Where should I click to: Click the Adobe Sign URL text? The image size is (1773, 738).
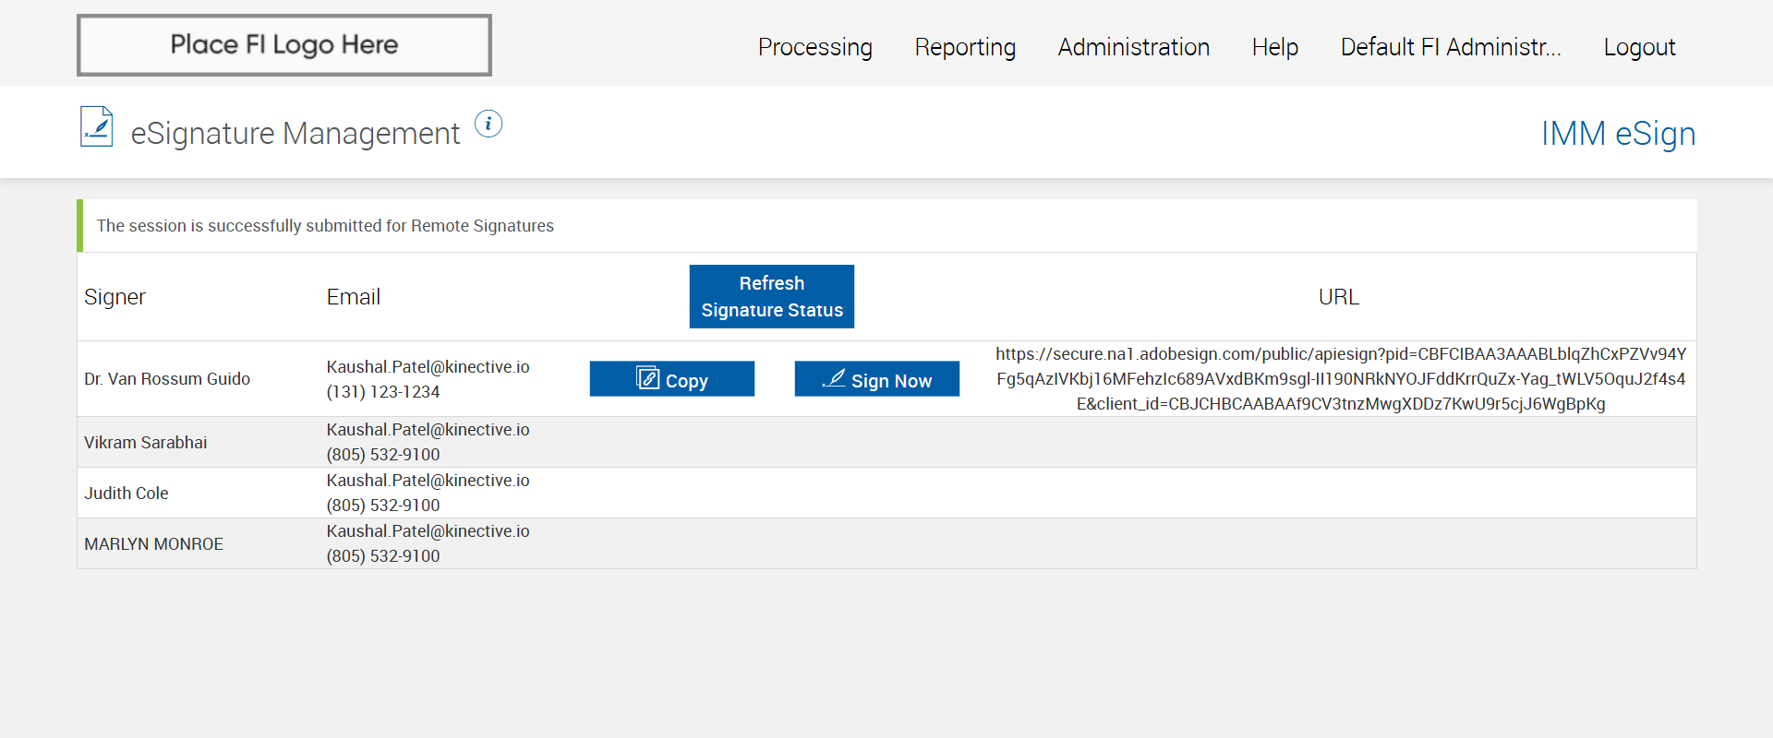click(1340, 379)
